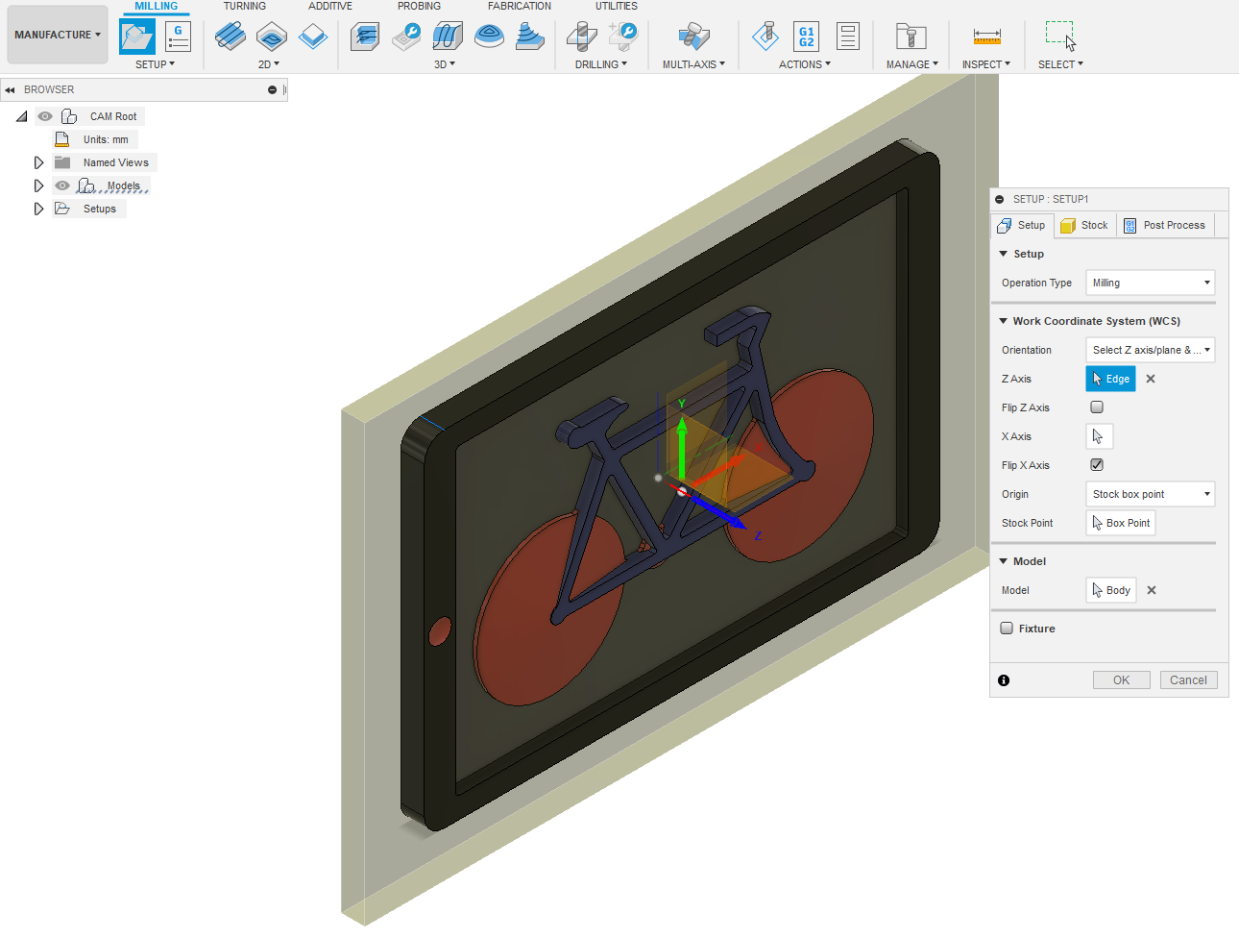Click the New Setup folder icon
The image size is (1239, 938).
(x=137, y=37)
